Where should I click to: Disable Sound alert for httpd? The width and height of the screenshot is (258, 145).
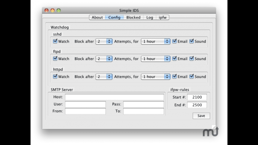click(x=192, y=76)
